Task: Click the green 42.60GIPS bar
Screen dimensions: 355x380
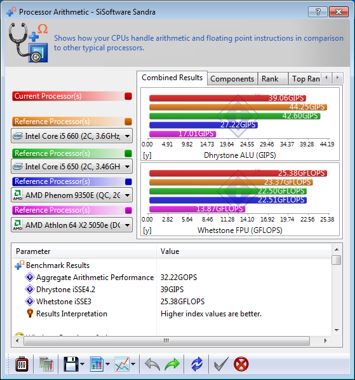Action: pos(235,116)
